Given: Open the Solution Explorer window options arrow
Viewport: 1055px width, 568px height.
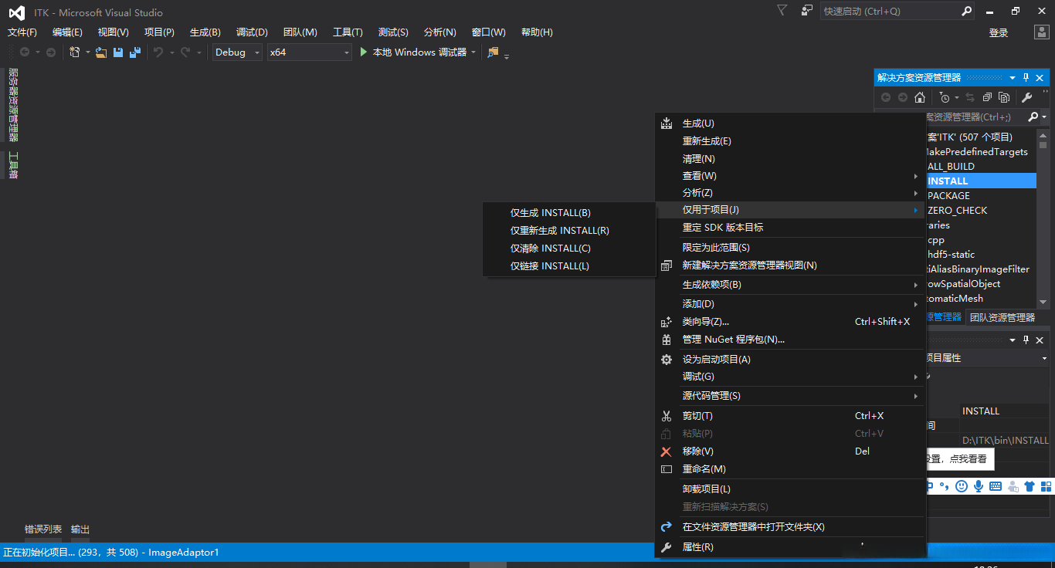Looking at the screenshot, I should (1012, 78).
